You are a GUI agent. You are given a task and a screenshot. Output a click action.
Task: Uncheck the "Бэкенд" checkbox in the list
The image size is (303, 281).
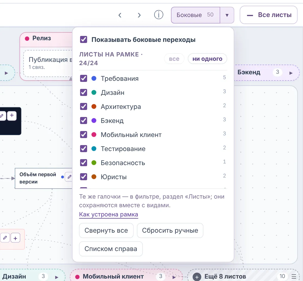84,121
